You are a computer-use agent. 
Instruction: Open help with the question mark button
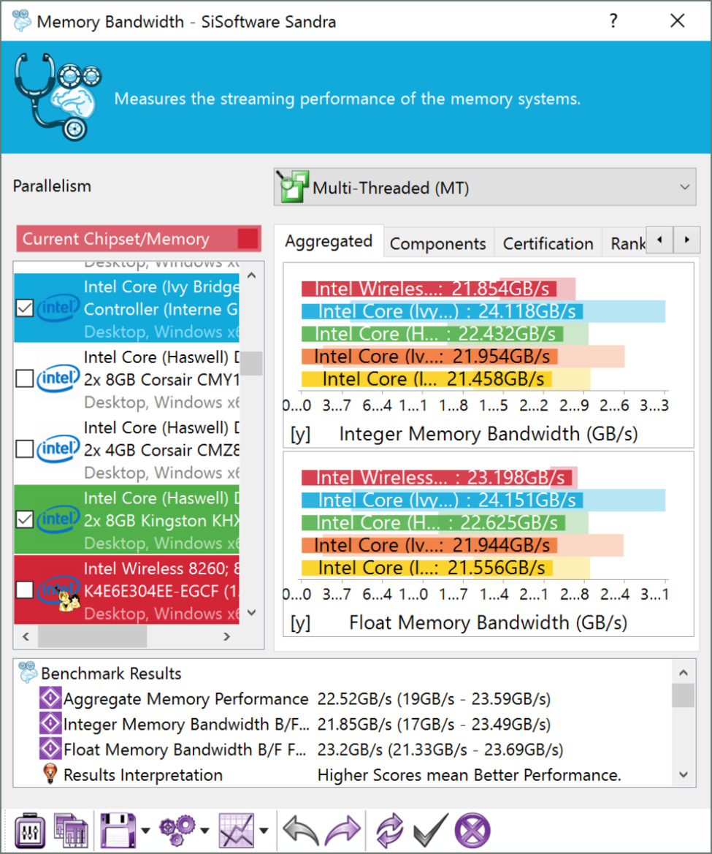click(613, 21)
